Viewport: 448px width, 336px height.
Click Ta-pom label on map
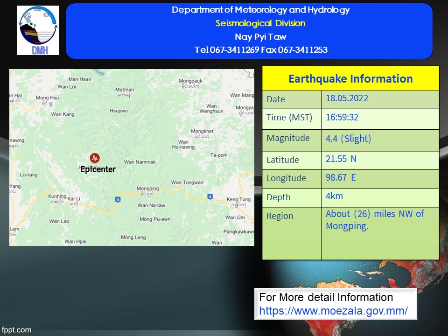[x=219, y=155]
